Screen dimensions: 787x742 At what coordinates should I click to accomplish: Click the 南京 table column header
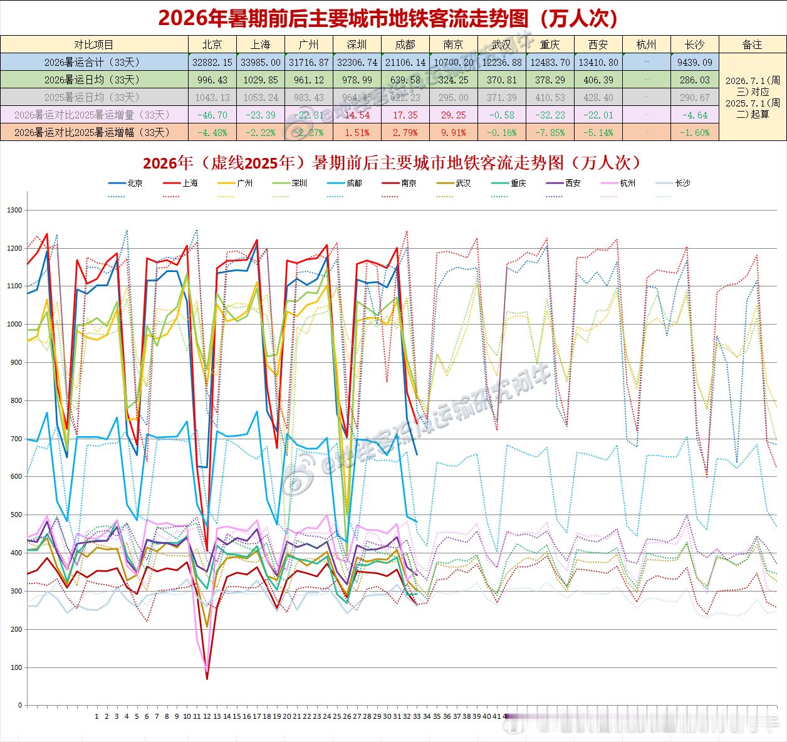453,44
